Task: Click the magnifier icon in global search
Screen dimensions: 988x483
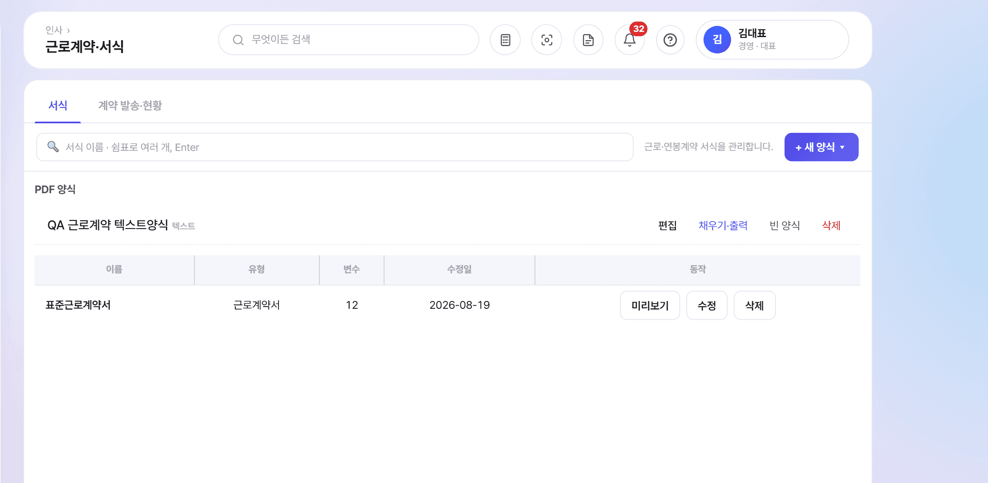Action: pyautogui.click(x=238, y=40)
